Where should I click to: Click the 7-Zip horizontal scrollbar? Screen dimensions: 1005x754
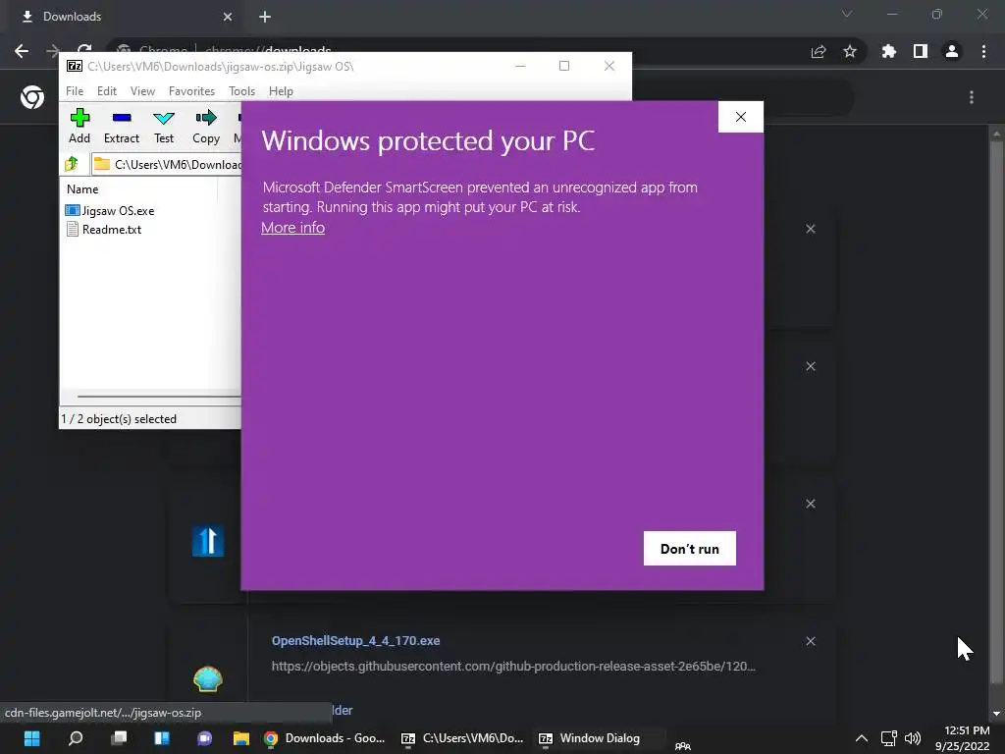click(159, 397)
